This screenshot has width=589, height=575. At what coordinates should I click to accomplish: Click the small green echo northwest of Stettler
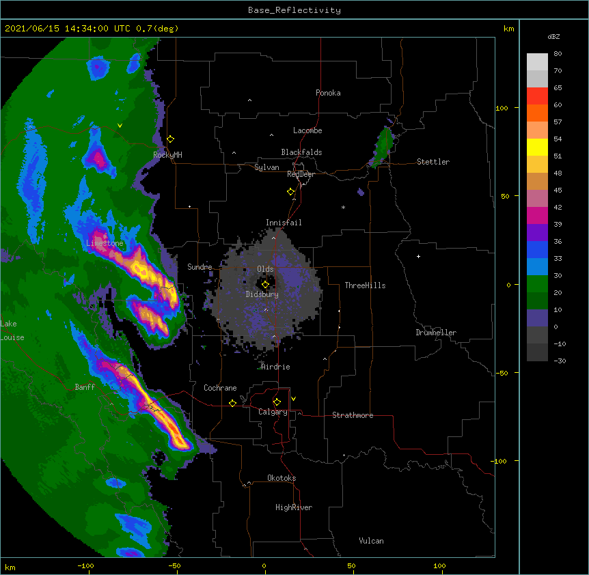coord(383,146)
